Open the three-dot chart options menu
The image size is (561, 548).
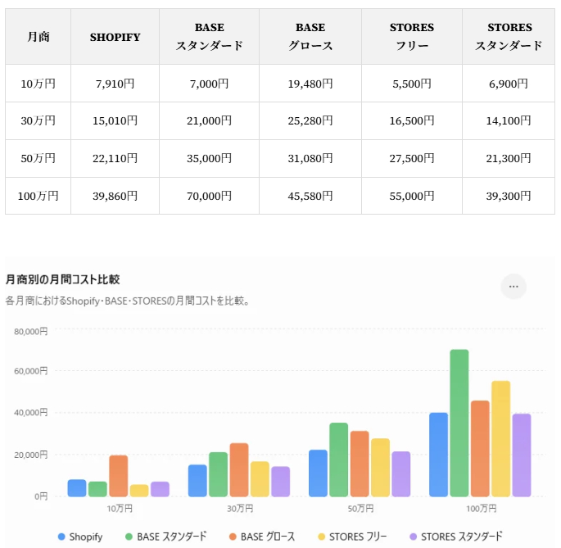513,287
